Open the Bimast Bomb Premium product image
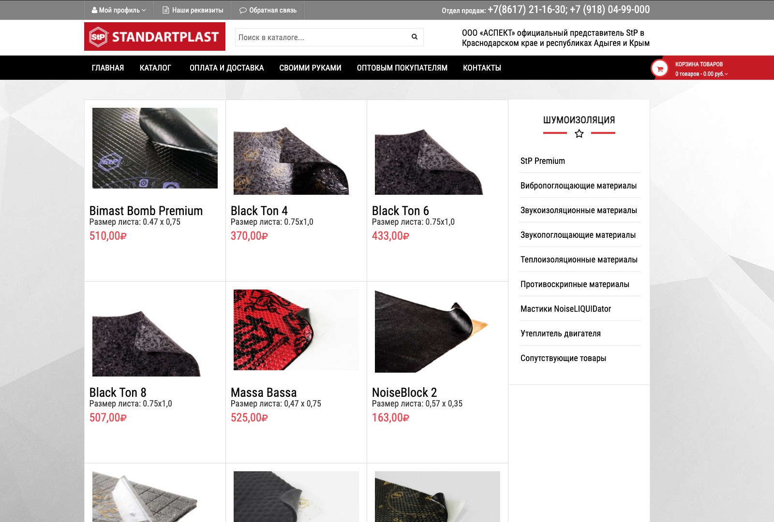Viewport: 774px width, 522px height. click(155, 148)
